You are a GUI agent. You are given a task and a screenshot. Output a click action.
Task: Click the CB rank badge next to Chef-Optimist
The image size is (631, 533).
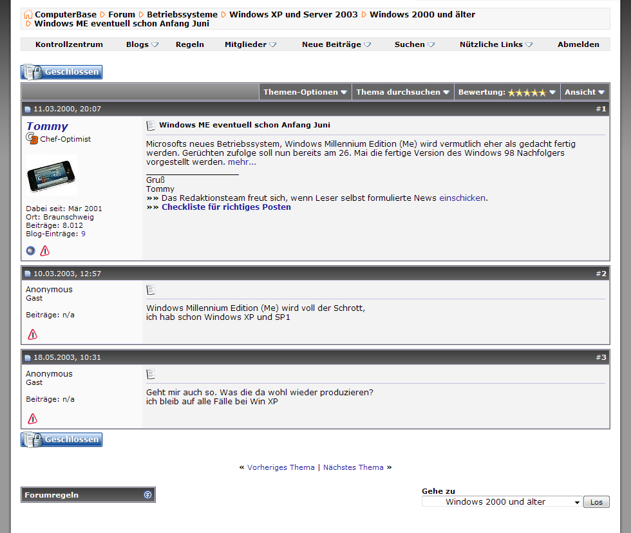click(32, 138)
